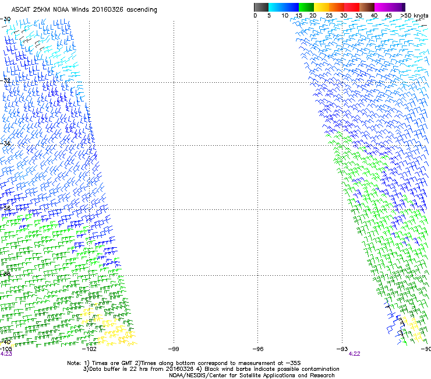The width and height of the screenshot is (431, 379).
Task: Click the blue 10-15 knots legend swatch
Action: click(291, 7)
